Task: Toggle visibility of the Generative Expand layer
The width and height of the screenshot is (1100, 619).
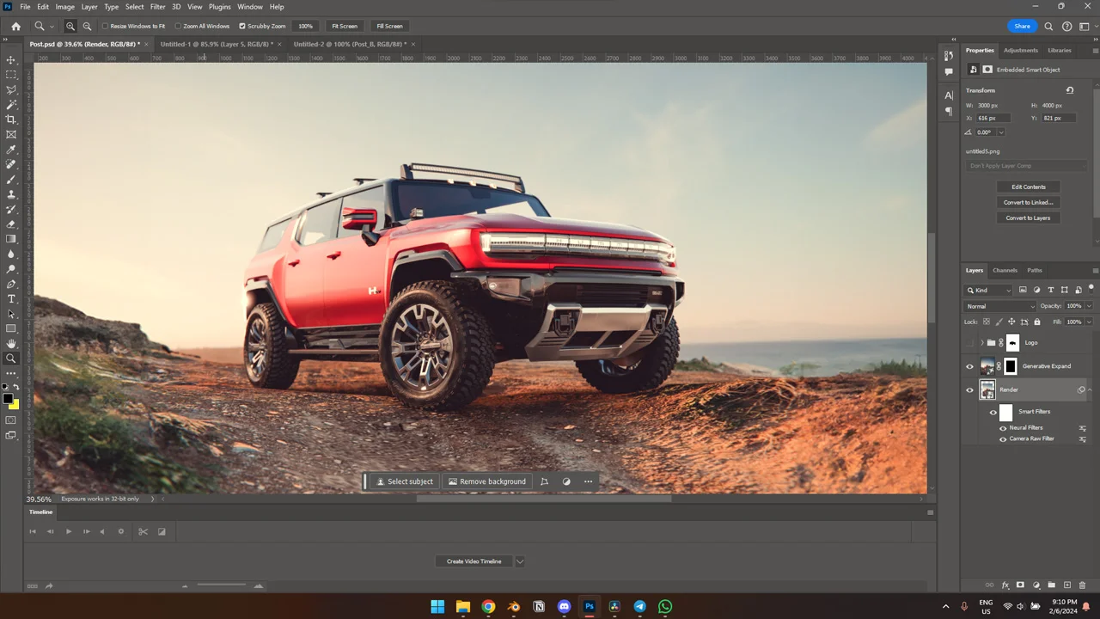Action: (969, 365)
